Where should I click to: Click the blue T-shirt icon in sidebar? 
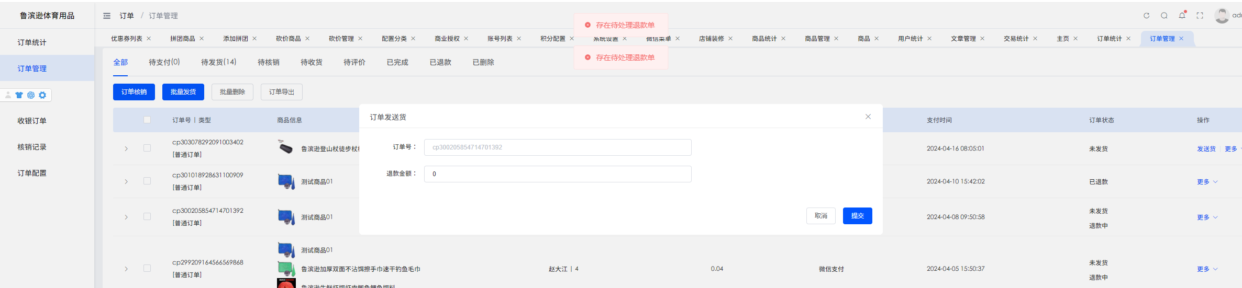(19, 95)
